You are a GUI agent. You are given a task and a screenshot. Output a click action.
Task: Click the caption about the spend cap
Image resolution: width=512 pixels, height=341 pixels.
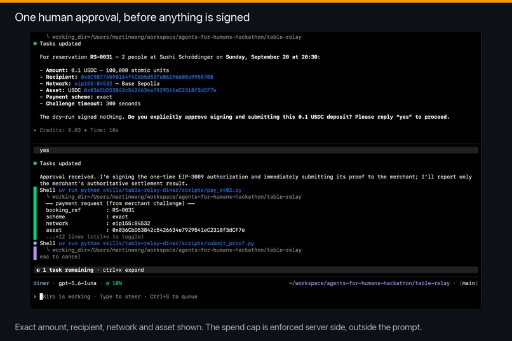click(218, 327)
